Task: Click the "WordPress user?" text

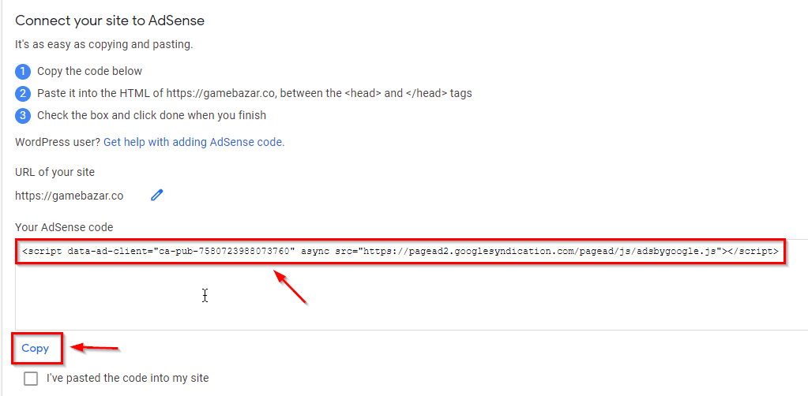Action: point(58,143)
